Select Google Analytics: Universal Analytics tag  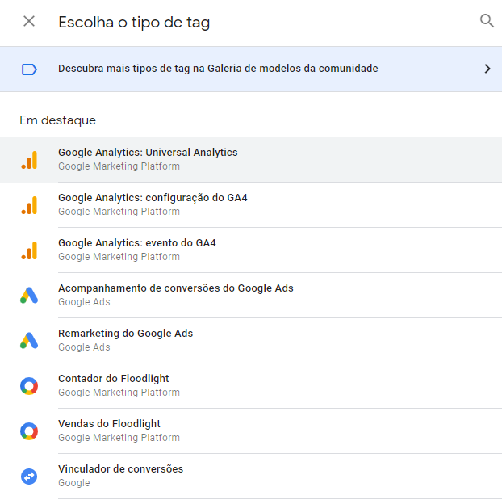click(x=148, y=153)
